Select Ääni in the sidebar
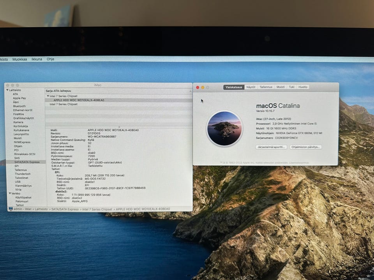Image resolution: width=374 pixels, height=280 pixels. (16, 102)
